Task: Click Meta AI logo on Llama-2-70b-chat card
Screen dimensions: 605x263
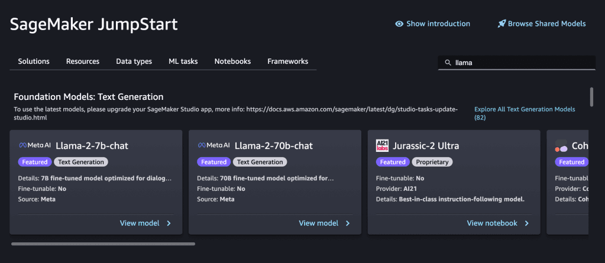Action: pos(213,145)
